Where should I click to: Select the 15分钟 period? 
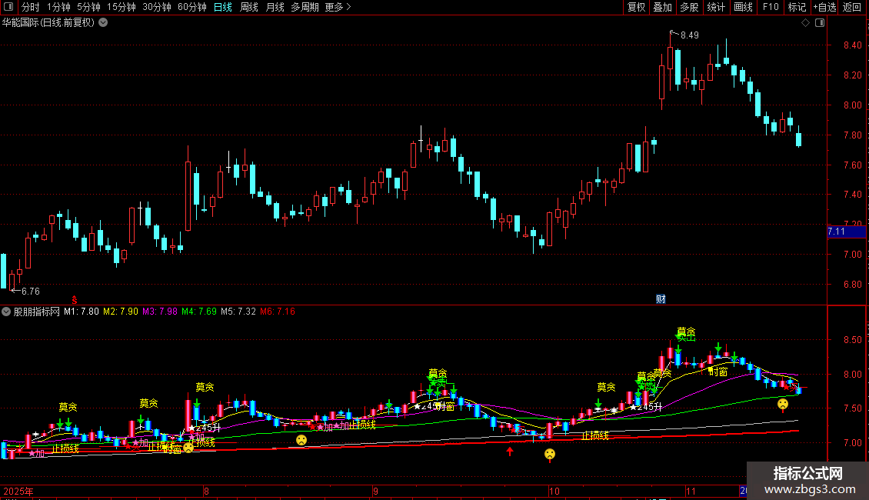(122, 7)
